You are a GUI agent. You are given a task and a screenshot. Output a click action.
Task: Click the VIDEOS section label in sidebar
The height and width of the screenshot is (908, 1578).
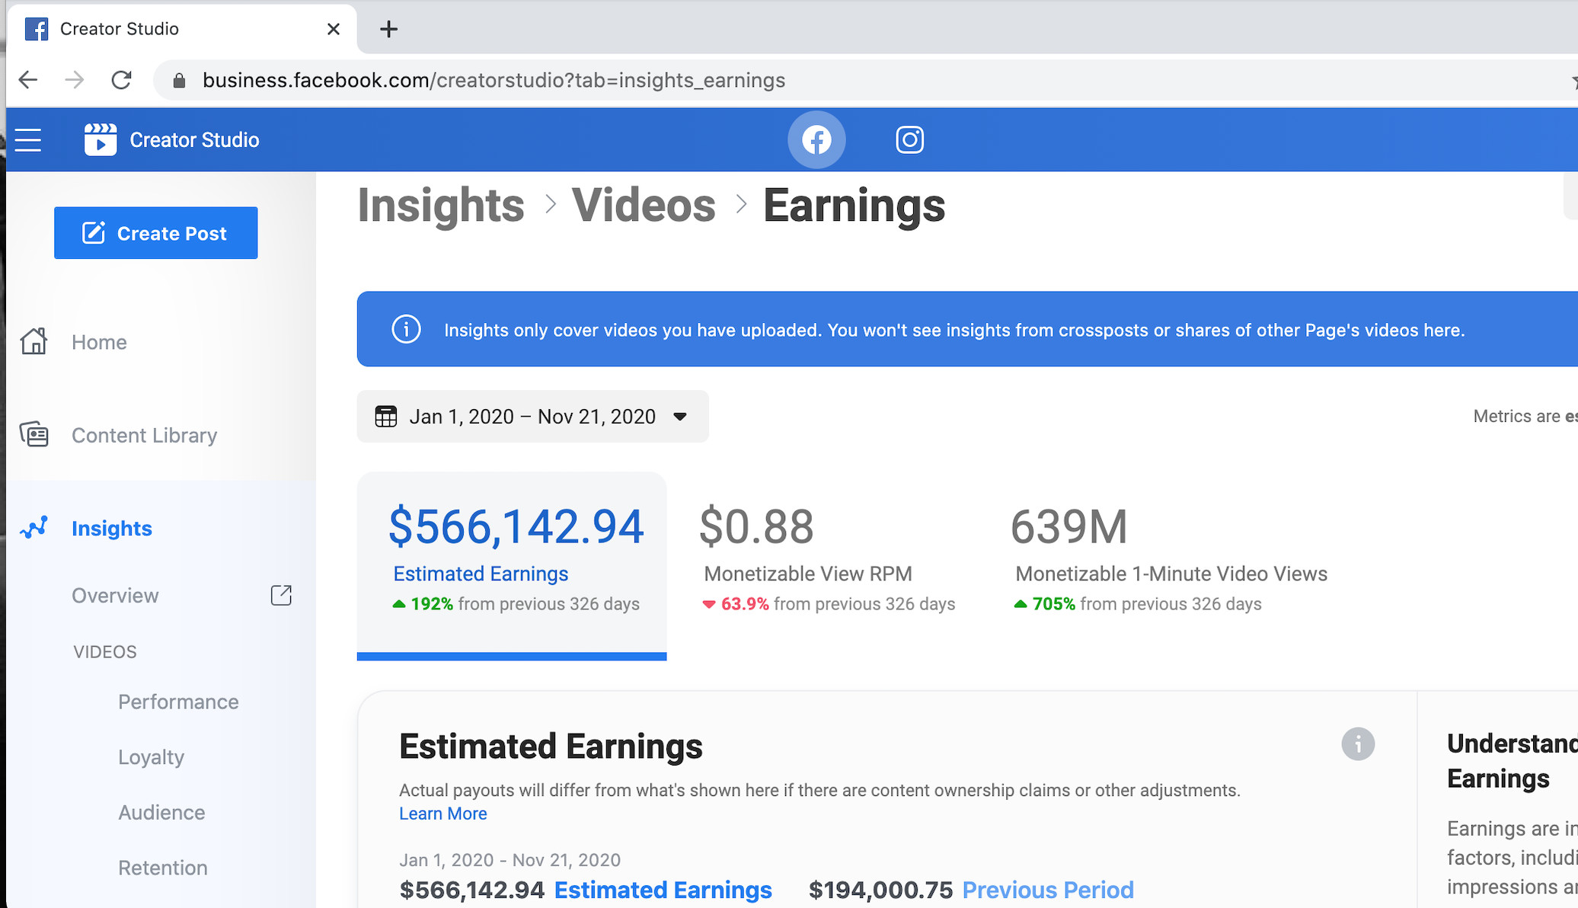pyautogui.click(x=105, y=652)
